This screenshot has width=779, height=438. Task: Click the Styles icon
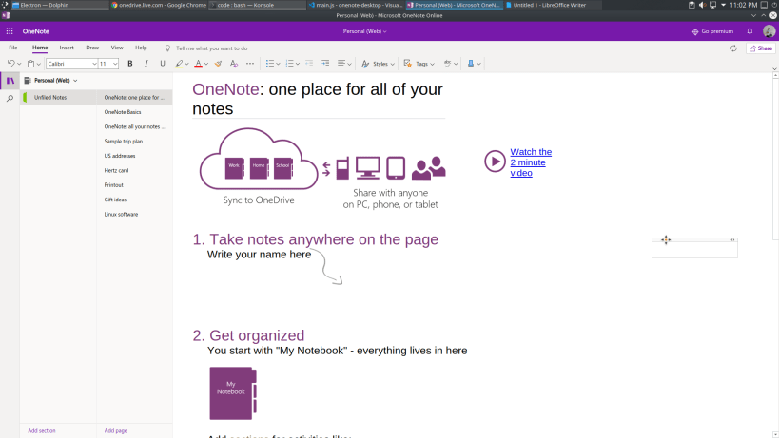point(365,64)
